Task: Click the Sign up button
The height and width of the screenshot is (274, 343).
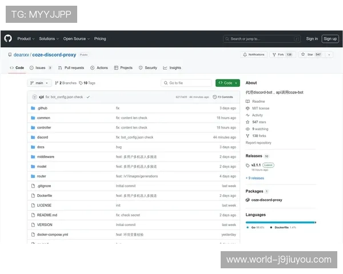Action: 330,39
